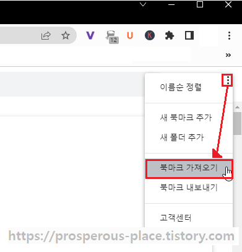Expand hidden bookmarks with the double chevron

point(228,55)
